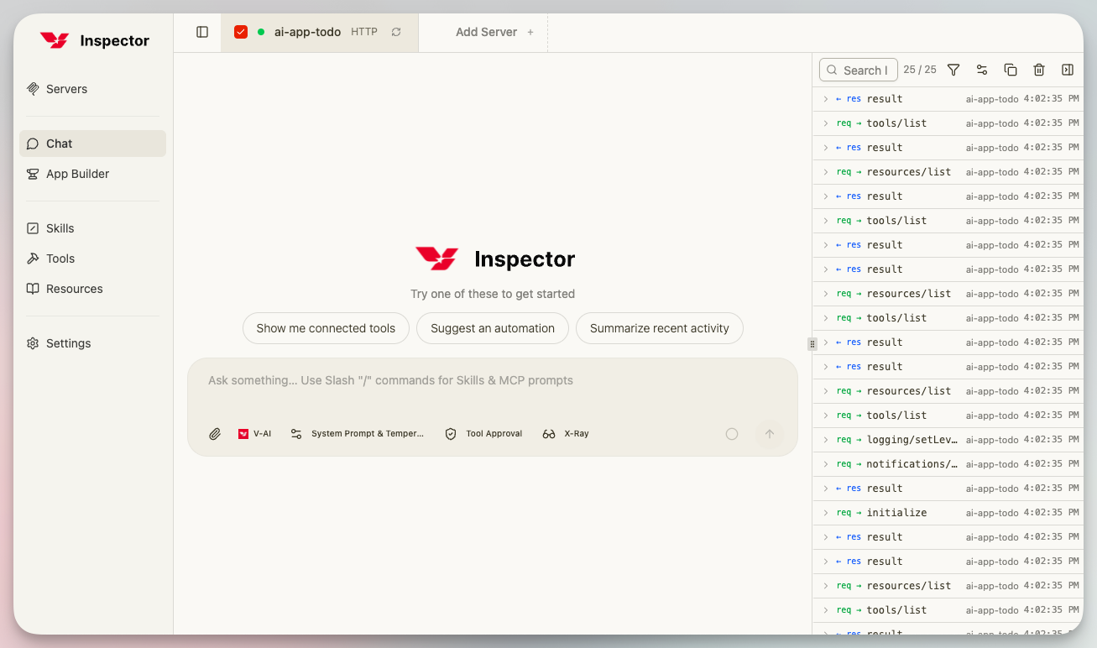The height and width of the screenshot is (648, 1097).
Task: Expand the notifications/... request row chevron
Action: [x=826, y=464]
